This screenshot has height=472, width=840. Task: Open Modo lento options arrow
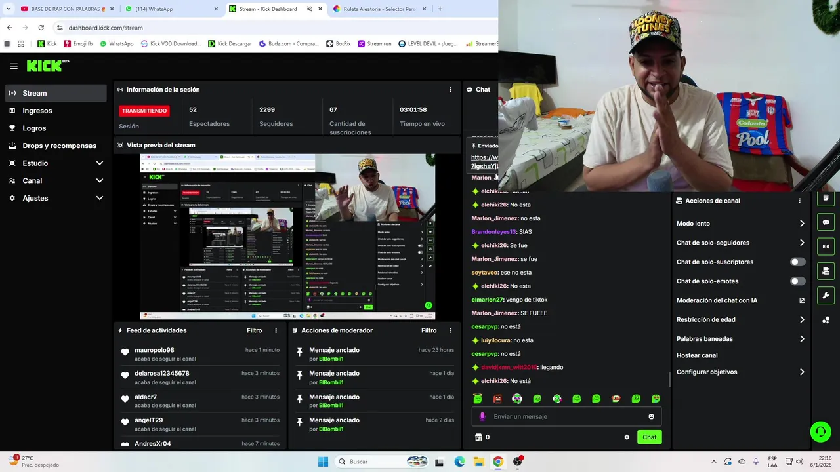click(802, 224)
